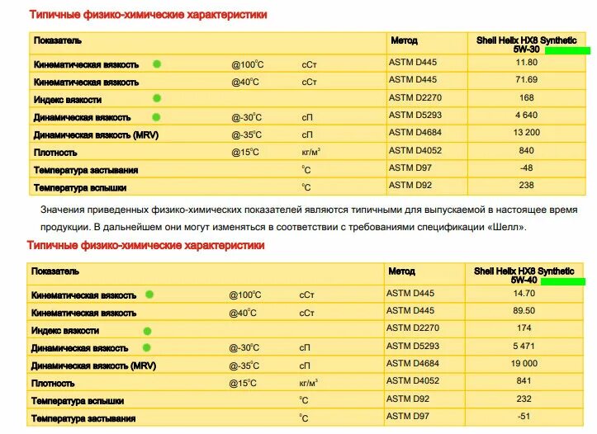Click "Температура застывания" in the 5W-40 table
Image resolution: width=597 pixels, height=434 pixels.
83,419
